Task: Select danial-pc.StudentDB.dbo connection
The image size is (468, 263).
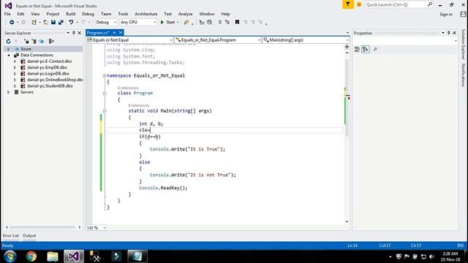Action: pos(50,86)
